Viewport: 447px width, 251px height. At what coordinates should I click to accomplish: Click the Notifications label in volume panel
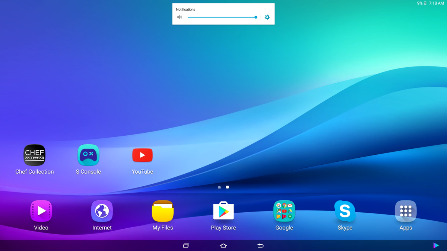click(x=186, y=9)
